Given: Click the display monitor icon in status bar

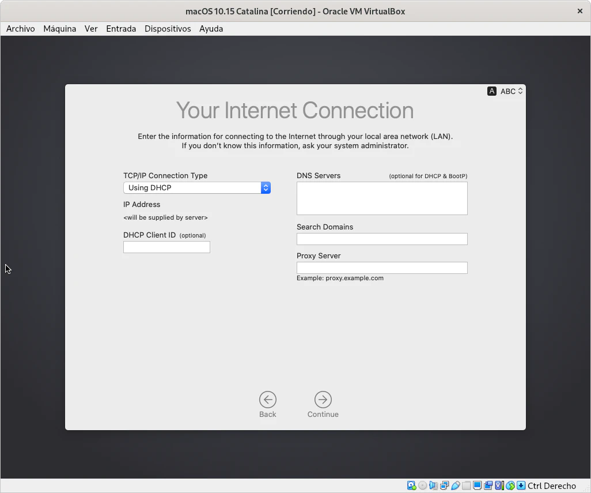Looking at the screenshot, I should [x=478, y=486].
